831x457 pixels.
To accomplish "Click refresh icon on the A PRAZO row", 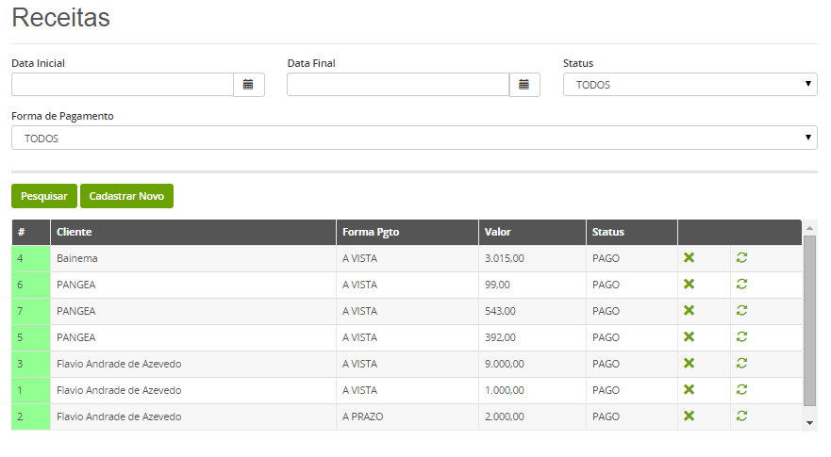I will coord(742,416).
